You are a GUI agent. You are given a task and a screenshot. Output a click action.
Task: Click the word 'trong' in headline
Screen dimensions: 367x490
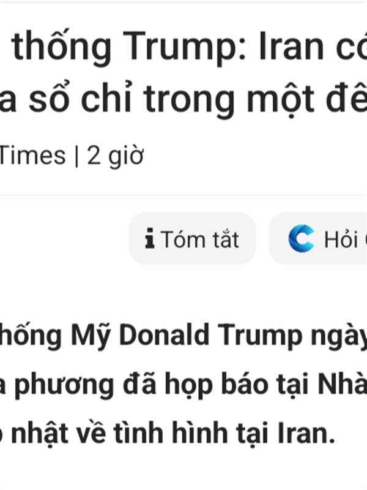[189, 99]
